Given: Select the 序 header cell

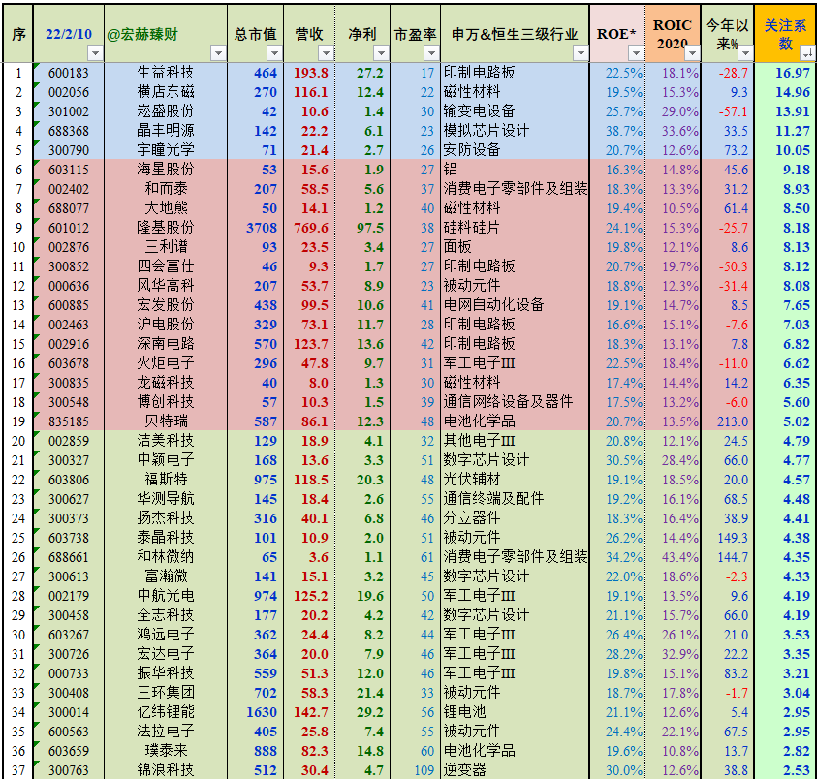Looking at the screenshot, I should click(18, 34).
